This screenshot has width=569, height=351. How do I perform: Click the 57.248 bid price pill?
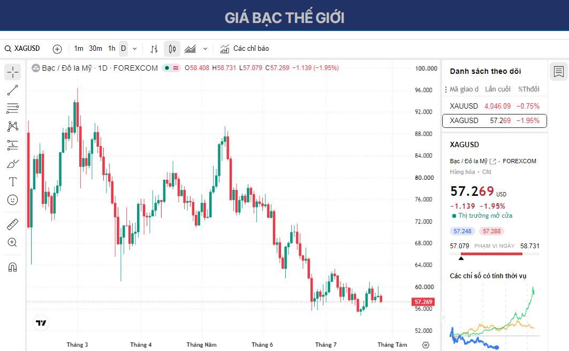click(462, 231)
